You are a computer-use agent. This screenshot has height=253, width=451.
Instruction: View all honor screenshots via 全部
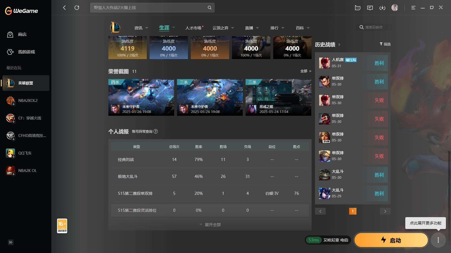click(306, 71)
